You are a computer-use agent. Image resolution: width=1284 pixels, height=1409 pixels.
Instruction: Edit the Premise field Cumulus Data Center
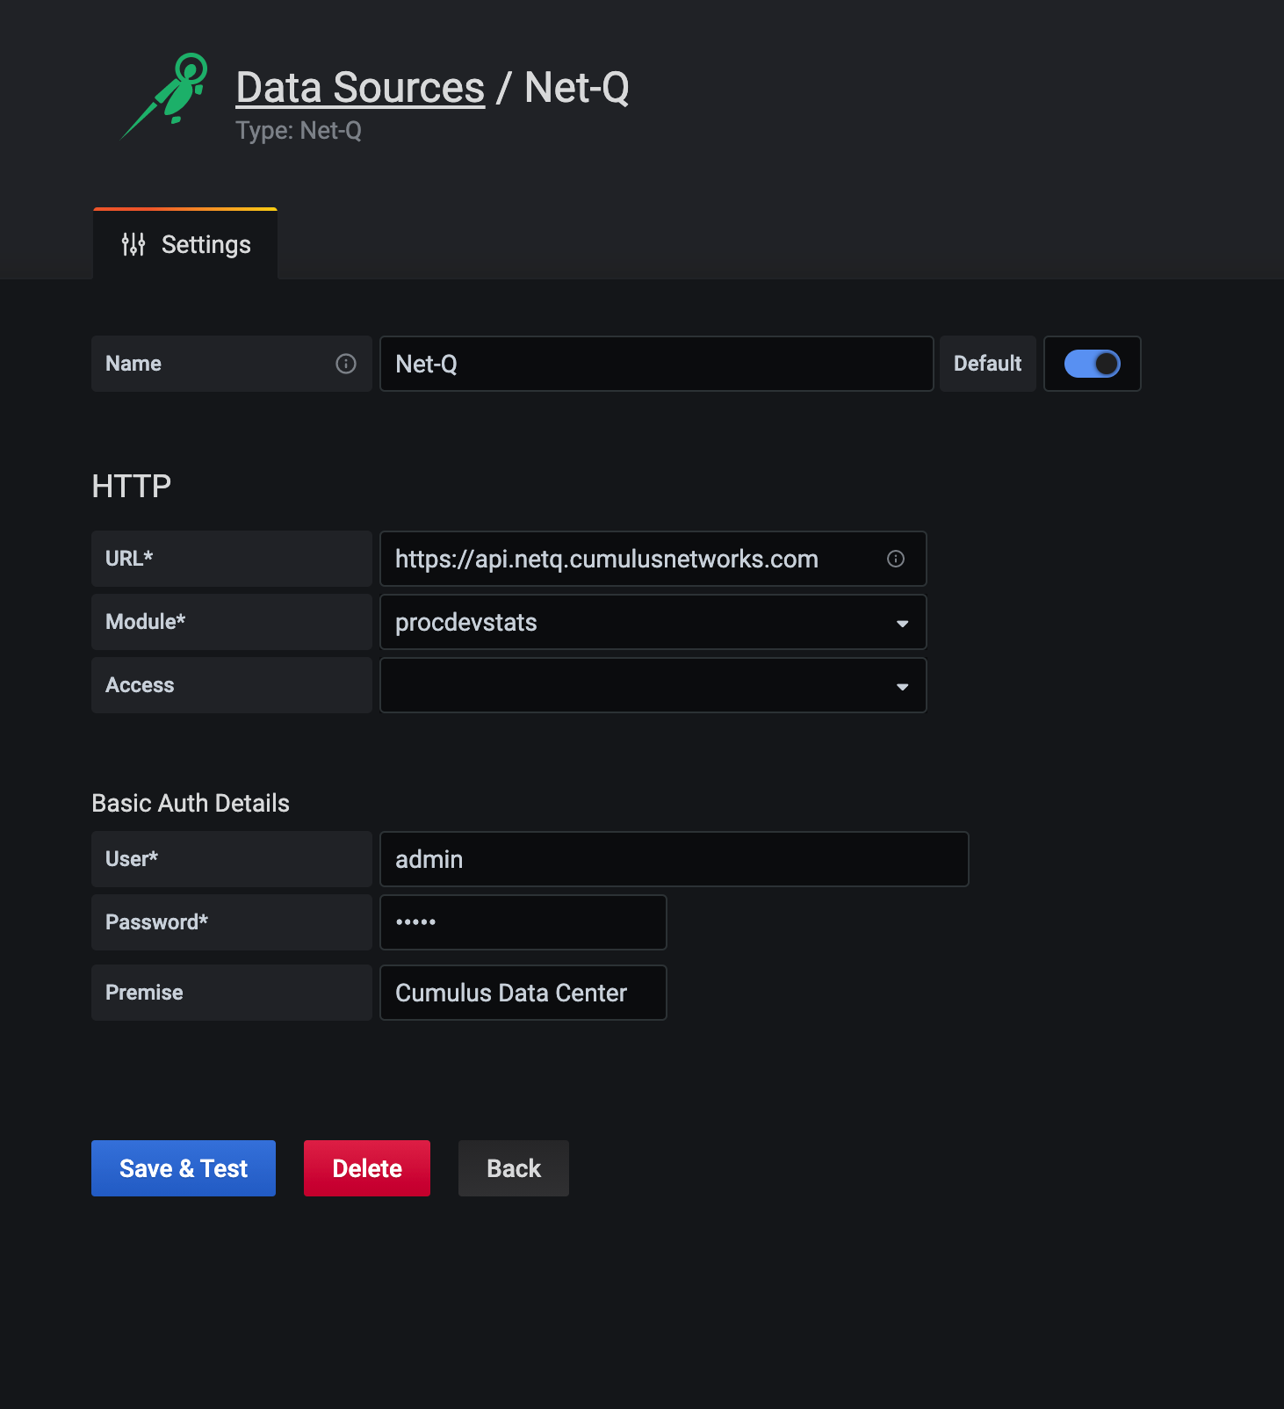pos(523,993)
